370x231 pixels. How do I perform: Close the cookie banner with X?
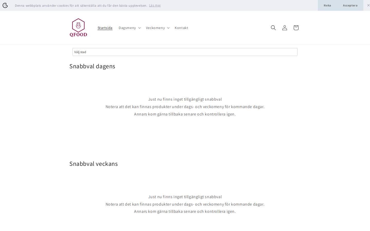pyautogui.click(x=368, y=5)
